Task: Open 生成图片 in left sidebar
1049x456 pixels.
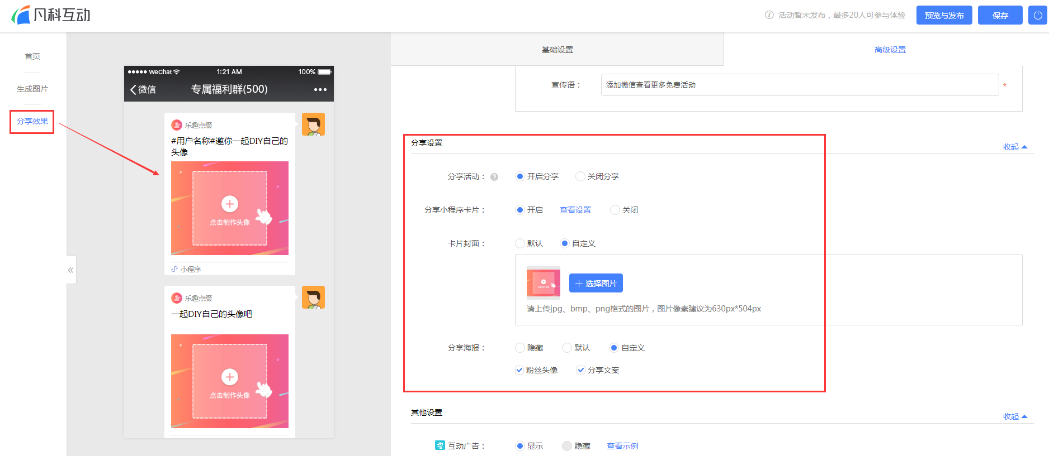Action: click(32, 89)
